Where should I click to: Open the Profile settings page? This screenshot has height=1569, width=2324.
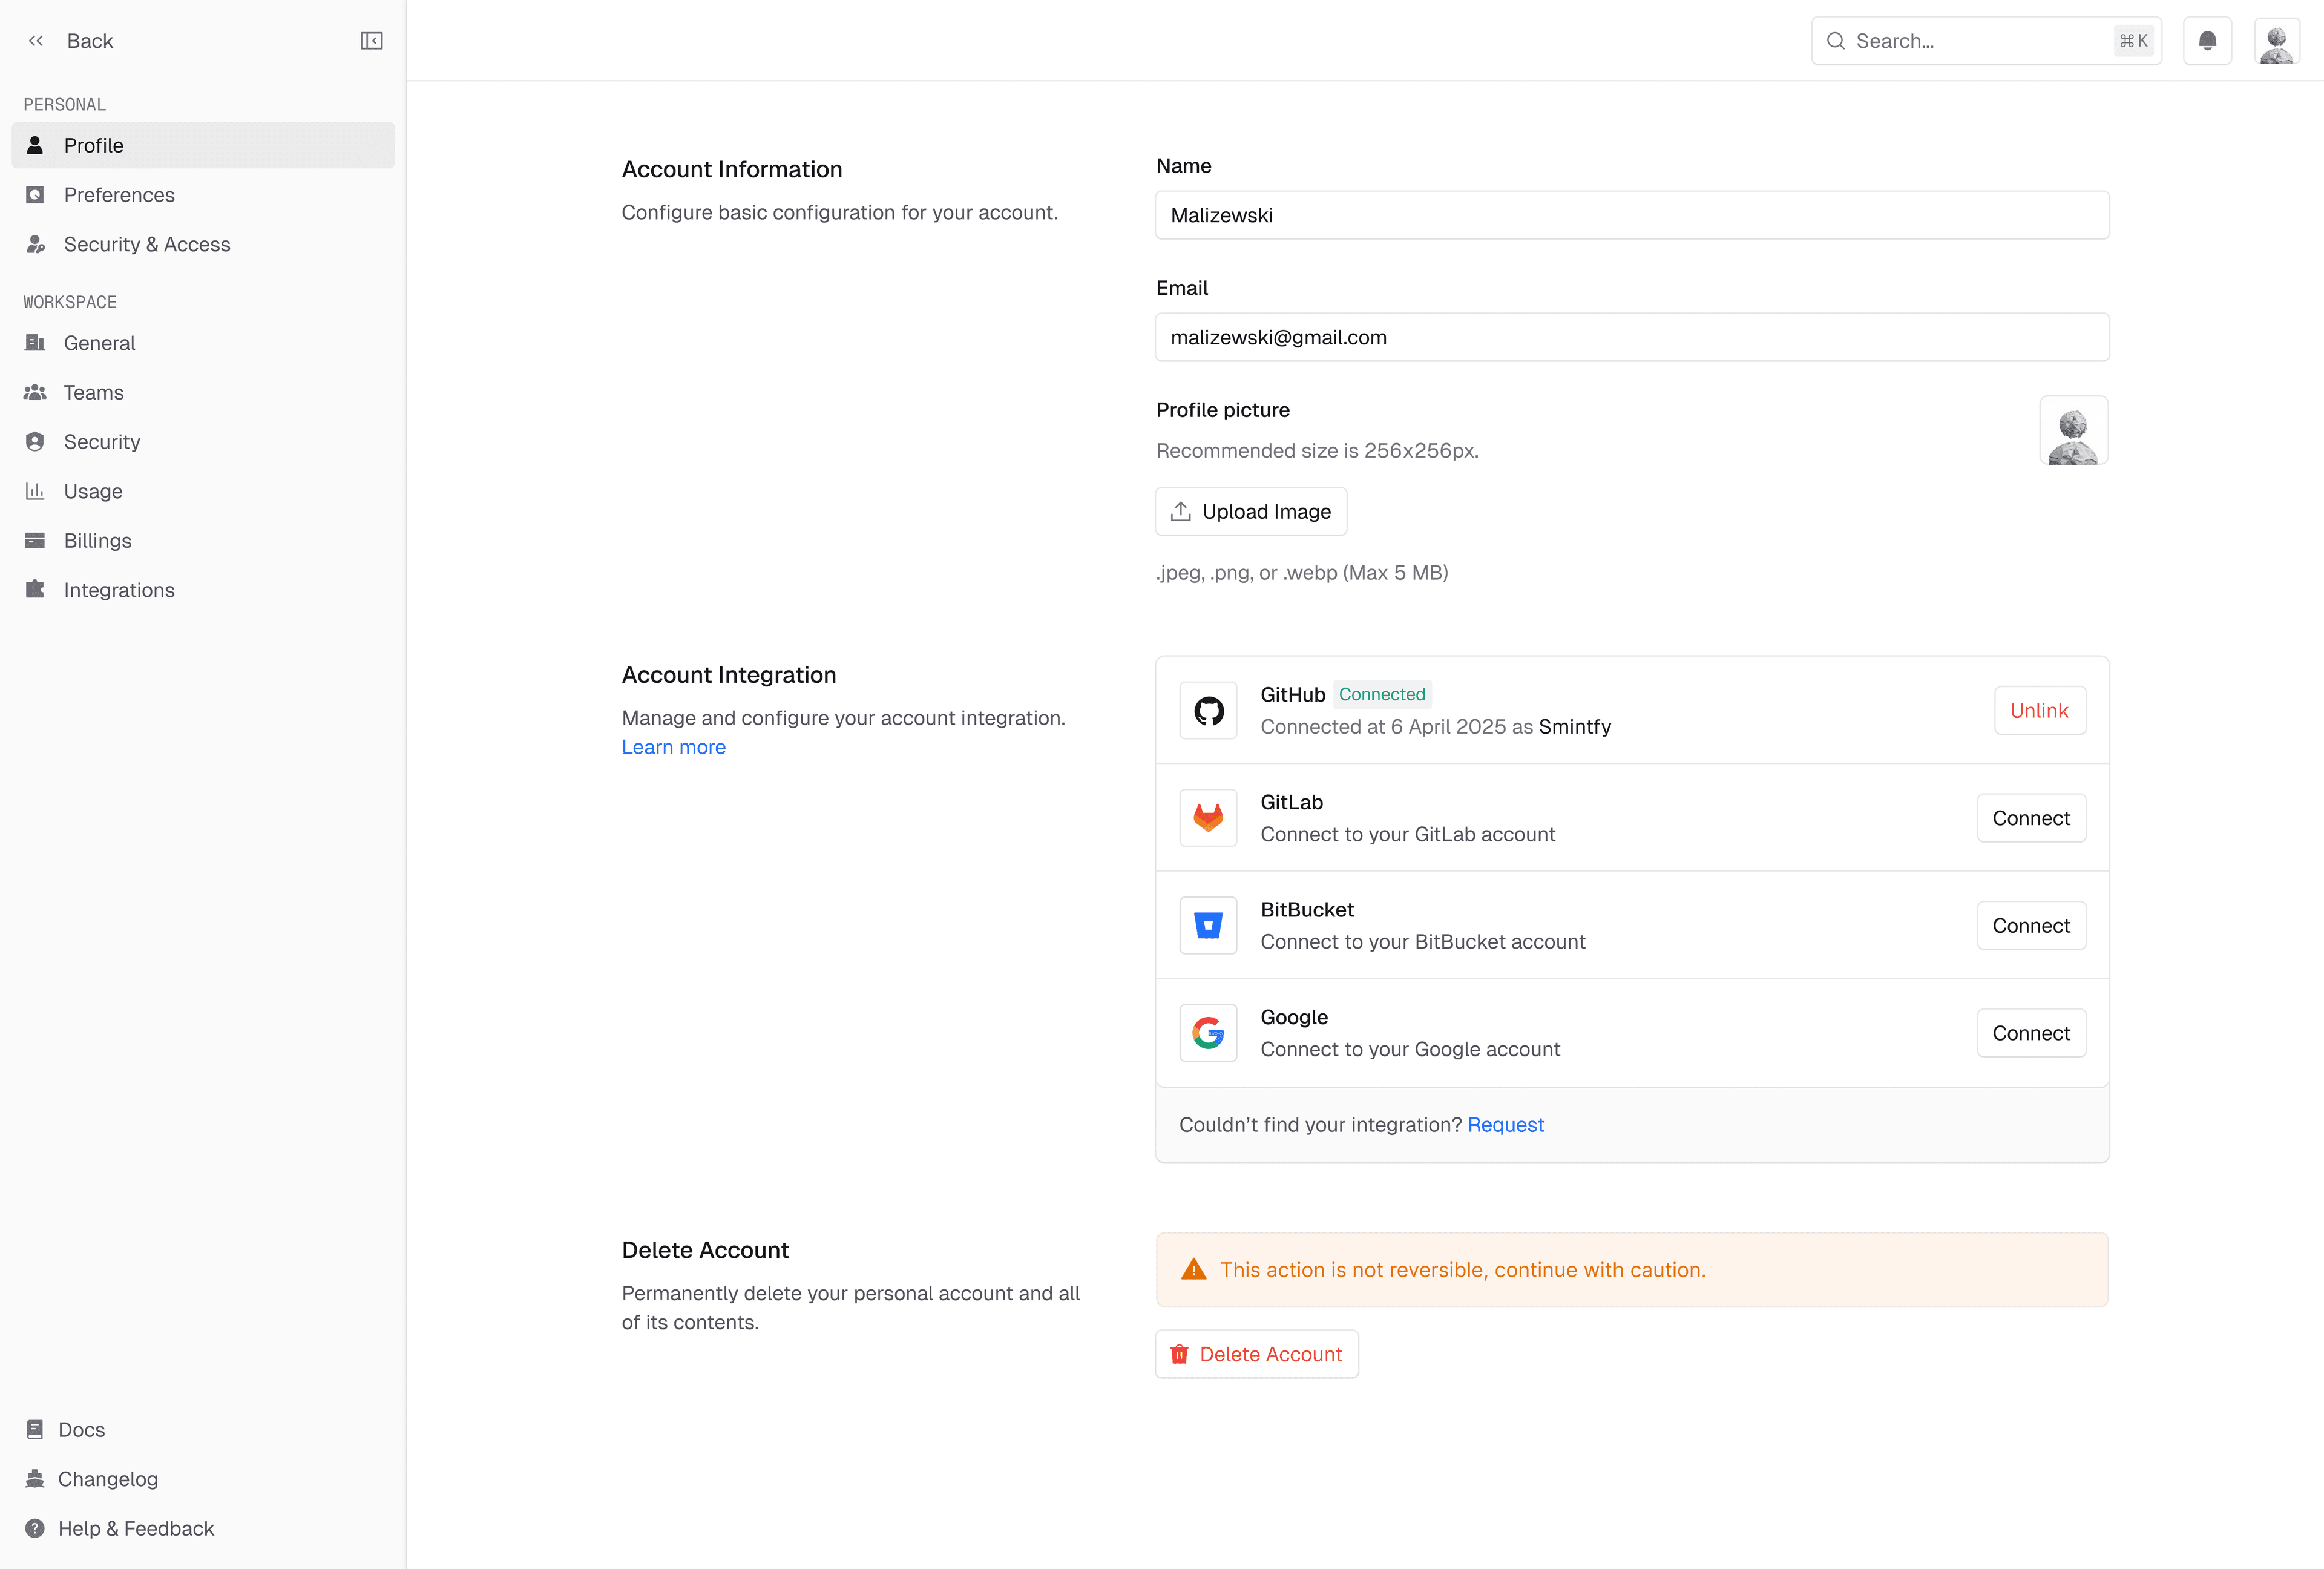tap(203, 146)
